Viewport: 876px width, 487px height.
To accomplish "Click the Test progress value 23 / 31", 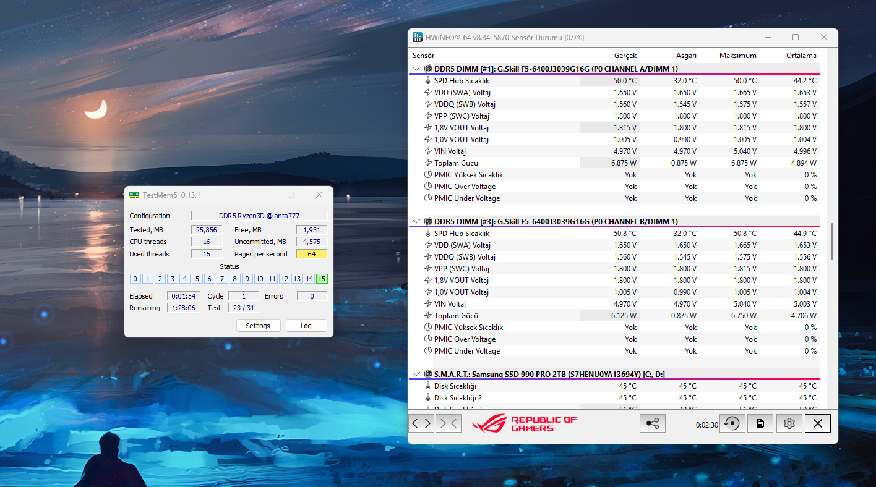I will (243, 308).
